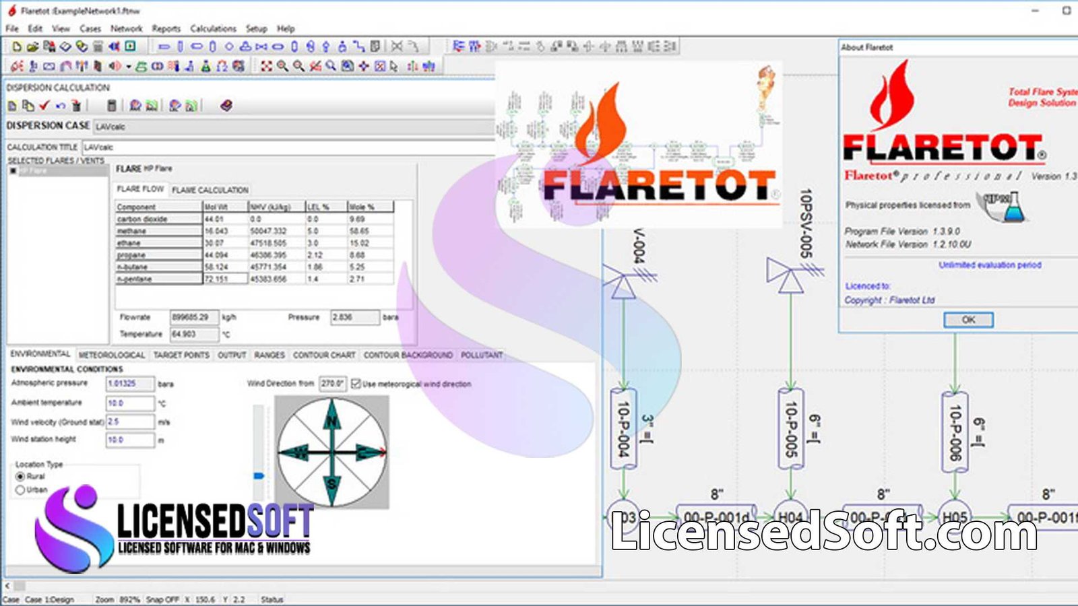Screen dimensions: 1078x606
Task: Click the zoom extents icon with red arrows
Action: [x=267, y=66]
